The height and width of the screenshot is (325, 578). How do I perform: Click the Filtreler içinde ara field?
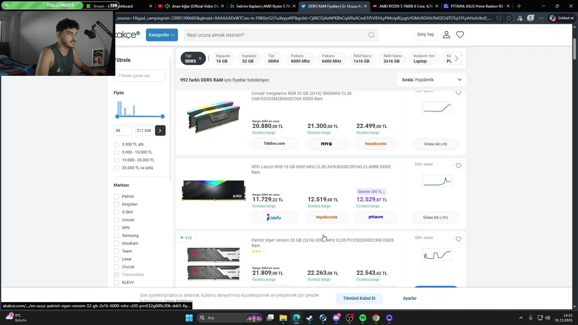coord(140,76)
